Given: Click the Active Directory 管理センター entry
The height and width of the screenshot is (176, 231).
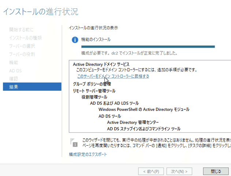Looking at the screenshot, I should (x=133, y=122).
